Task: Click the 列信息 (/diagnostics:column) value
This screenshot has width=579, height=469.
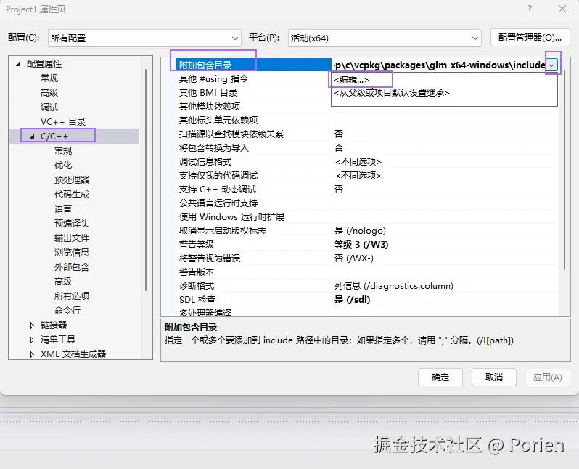Action: coord(394,286)
